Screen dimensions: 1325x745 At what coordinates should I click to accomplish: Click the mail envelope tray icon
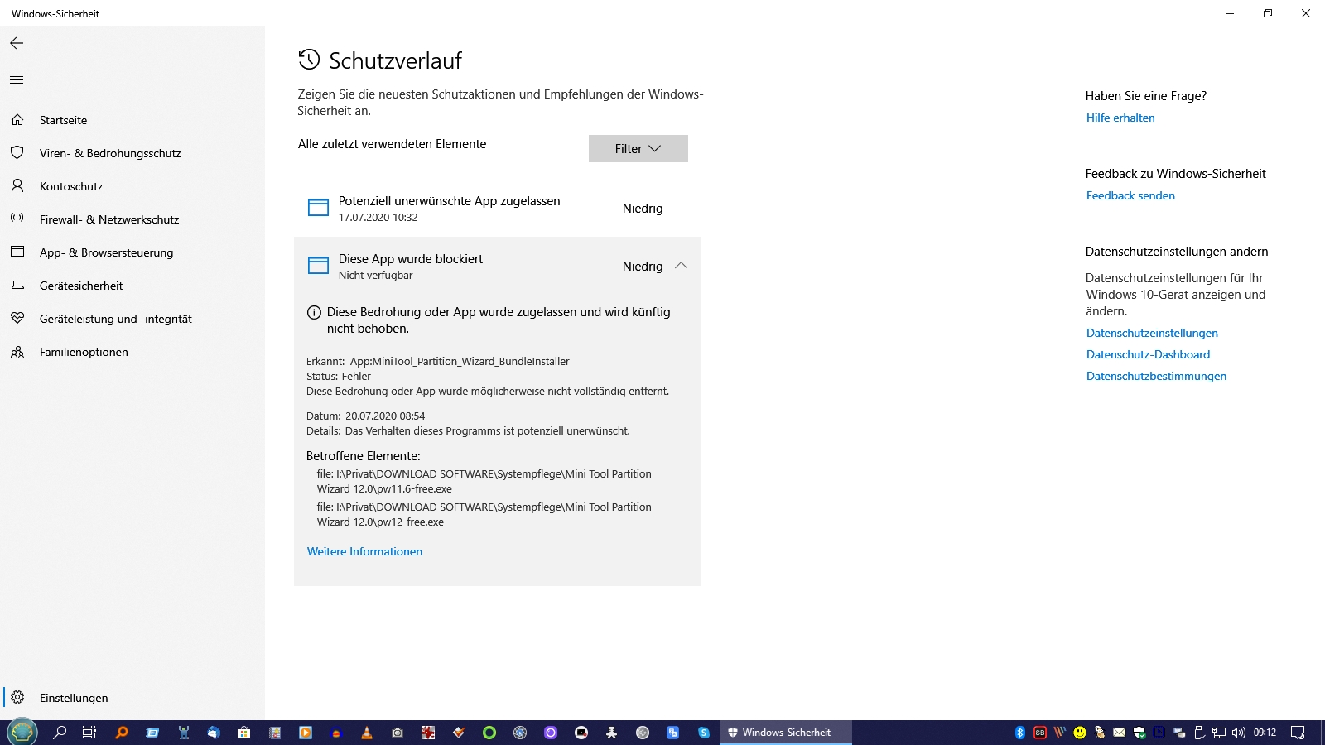tap(1120, 733)
